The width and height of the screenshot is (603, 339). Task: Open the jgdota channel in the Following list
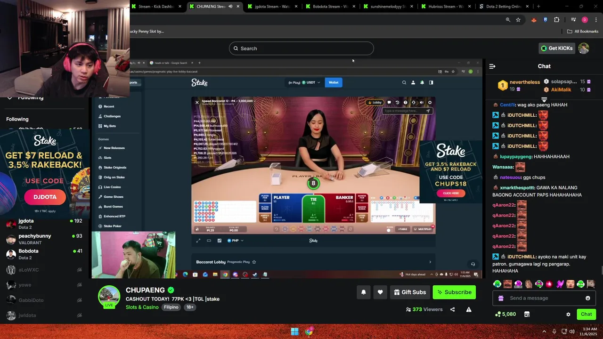tap(44, 224)
